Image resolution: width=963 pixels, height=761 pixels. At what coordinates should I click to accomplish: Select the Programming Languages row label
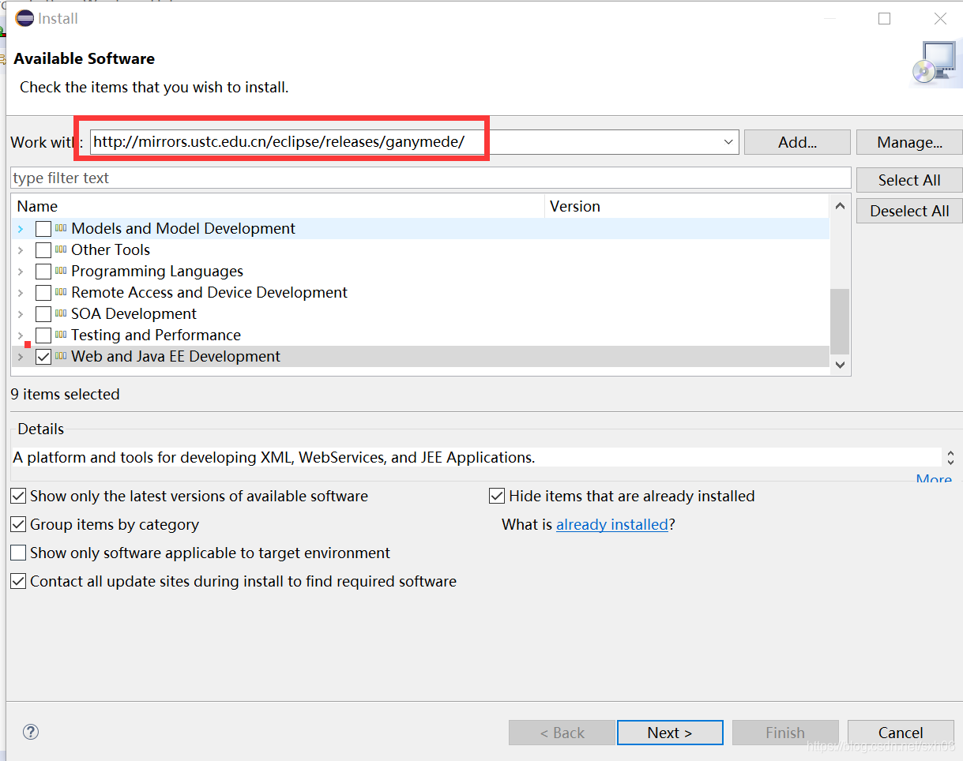(157, 272)
